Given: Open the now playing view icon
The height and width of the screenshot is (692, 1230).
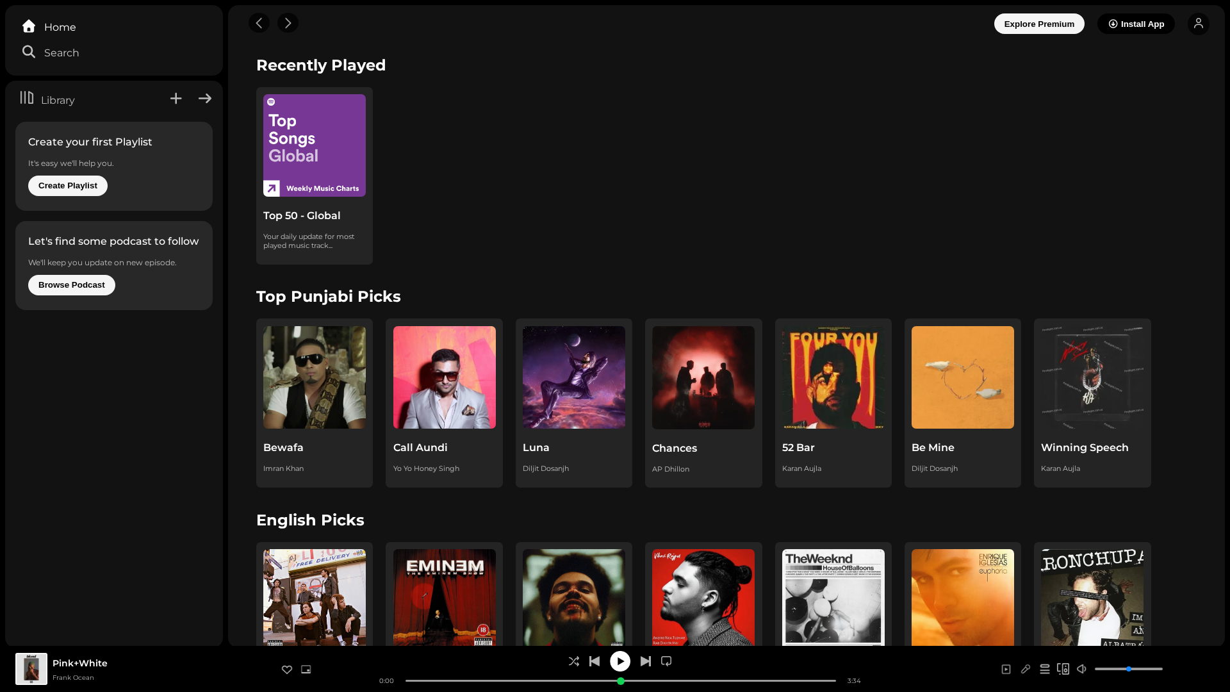Looking at the screenshot, I should coord(1006,670).
